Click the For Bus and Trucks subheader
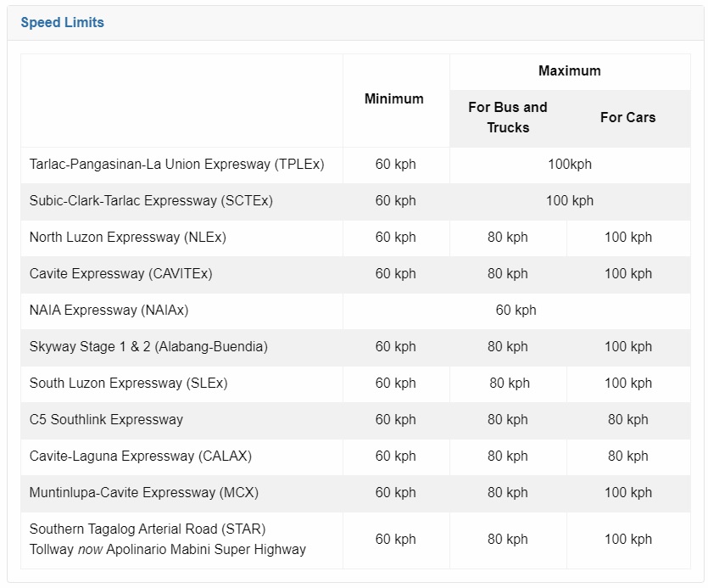Viewport: 708px width, 588px height. pos(508,117)
